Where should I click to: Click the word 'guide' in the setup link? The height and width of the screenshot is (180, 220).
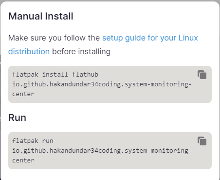pos(135,38)
